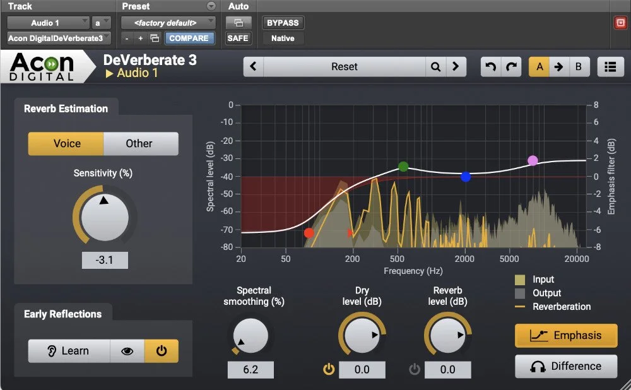Click the Dry level value field

point(362,369)
